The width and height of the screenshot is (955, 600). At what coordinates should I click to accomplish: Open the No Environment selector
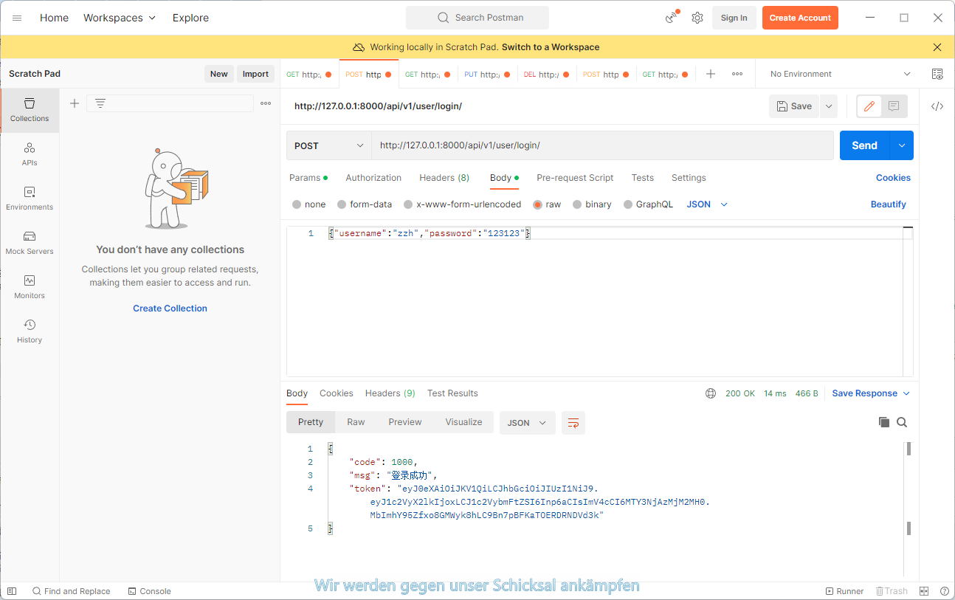[x=841, y=74]
